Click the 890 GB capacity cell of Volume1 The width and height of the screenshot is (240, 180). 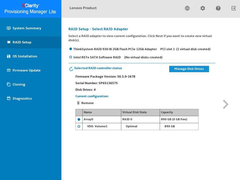(x=179, y=126)
